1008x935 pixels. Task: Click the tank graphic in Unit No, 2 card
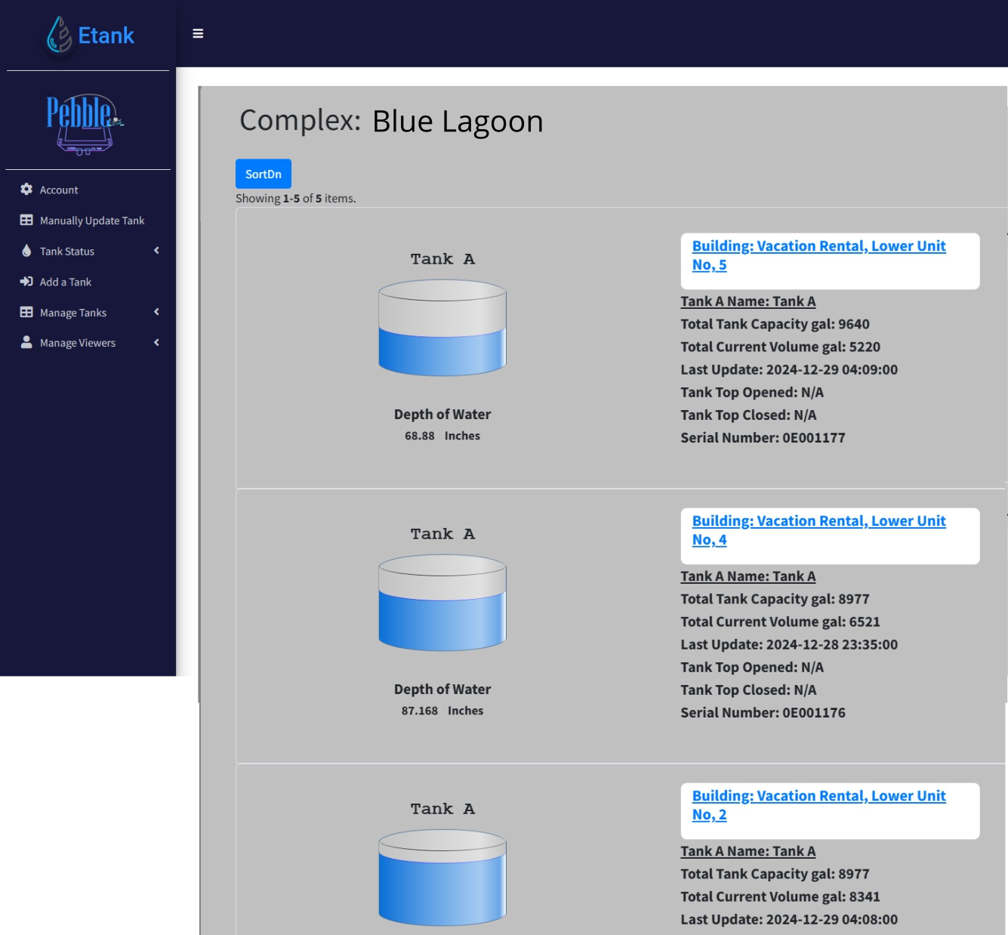(442, 878)
